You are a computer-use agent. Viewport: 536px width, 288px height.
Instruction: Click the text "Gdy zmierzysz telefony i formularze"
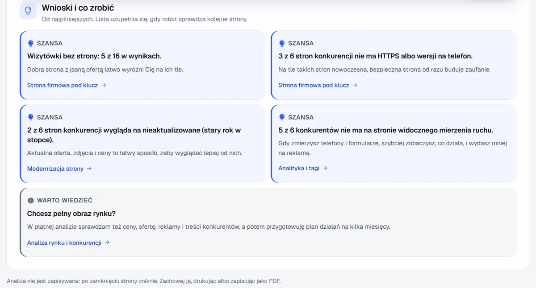click(393, 148)
